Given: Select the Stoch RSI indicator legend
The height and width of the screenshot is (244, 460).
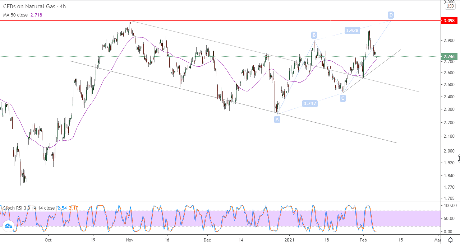Looking at the screenshot, I should pyautogui.click(x=29, y=208).
